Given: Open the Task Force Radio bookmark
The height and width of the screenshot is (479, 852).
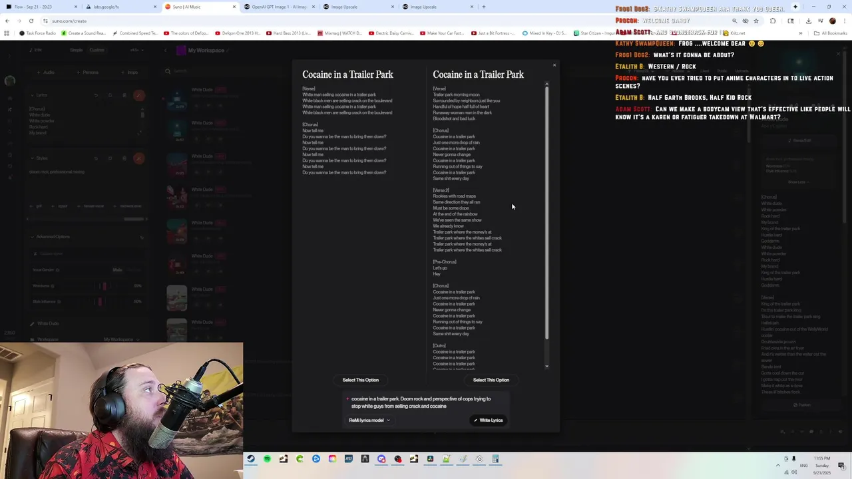Looking at the screenshot, I should click(38, 33).
